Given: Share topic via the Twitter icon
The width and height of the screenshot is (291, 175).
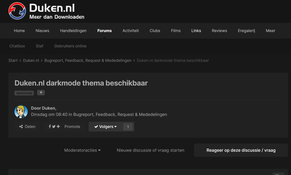Looking at the screenshot, I should tap(54, 127).
